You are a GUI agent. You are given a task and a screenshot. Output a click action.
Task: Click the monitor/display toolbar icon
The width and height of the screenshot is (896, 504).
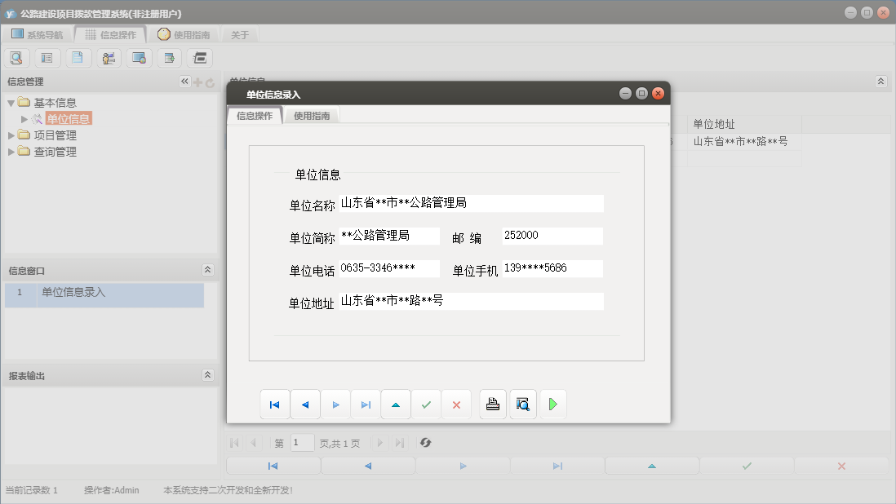(x=138, y=57)
